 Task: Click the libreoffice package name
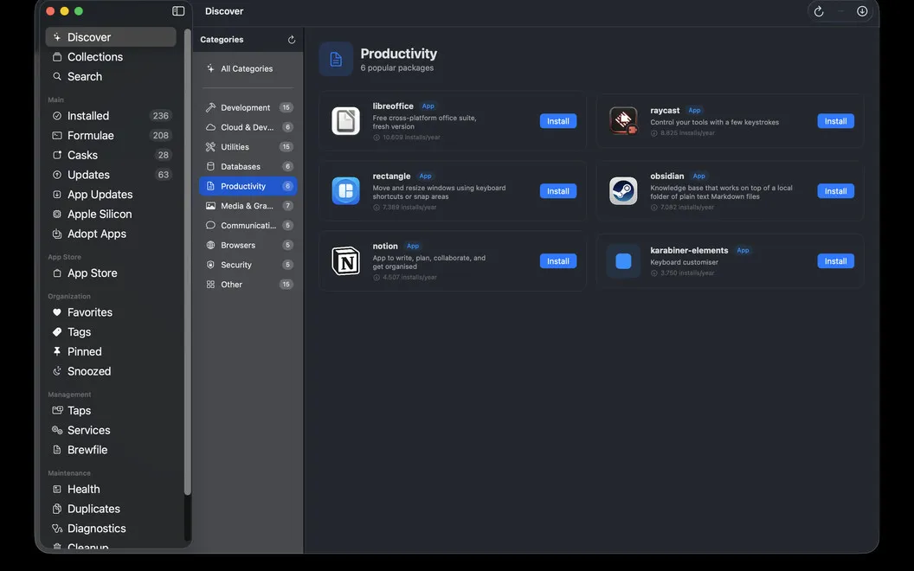pyautogui.click(x=393, y=106)
